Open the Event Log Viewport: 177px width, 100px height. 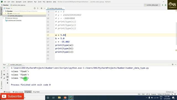click(x=170, y=92)
